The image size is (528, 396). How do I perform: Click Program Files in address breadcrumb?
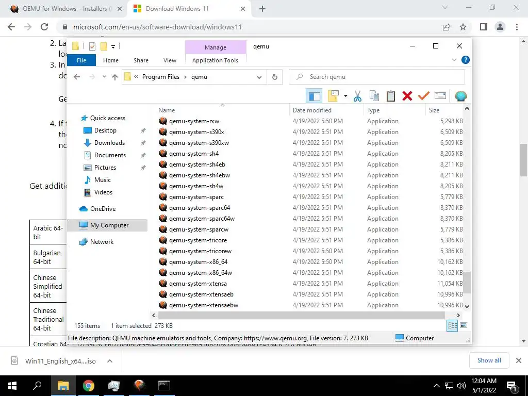[x=161, y=77]
